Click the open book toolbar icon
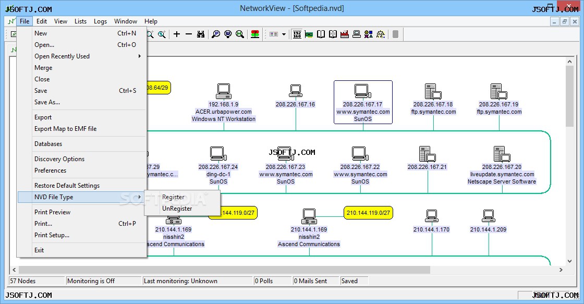Viewport: 584px width, 304px height. 321,34
